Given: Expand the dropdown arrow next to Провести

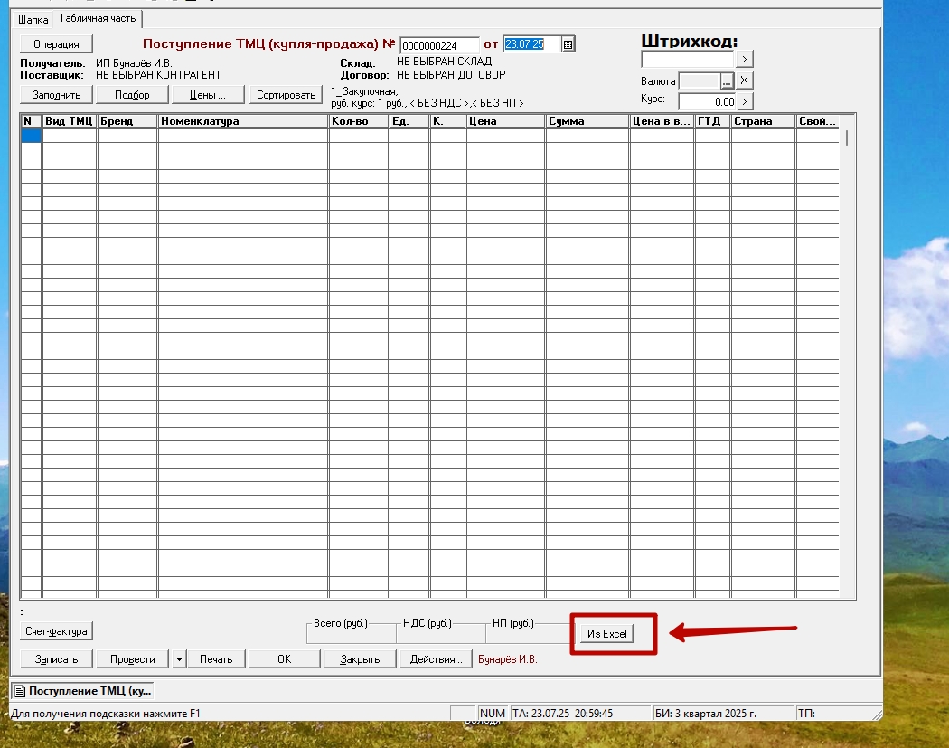Looking at the screenshot, I should pyautogui.click(x=179, y=659).
